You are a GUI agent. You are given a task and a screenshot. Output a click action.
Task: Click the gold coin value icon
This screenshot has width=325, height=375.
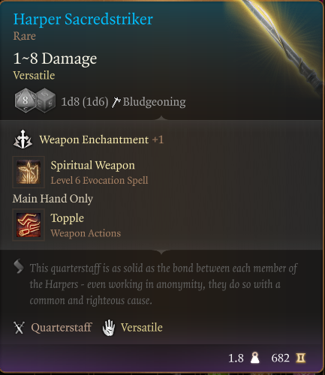[300, 358]
